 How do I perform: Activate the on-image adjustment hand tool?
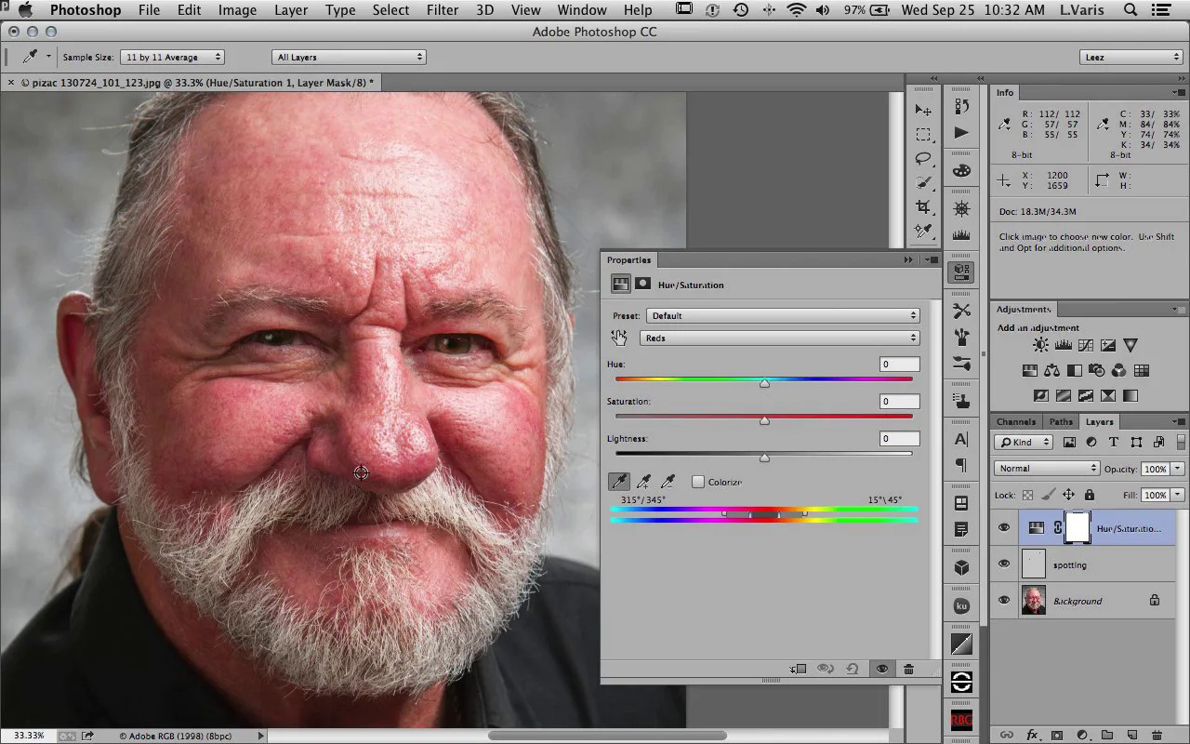pos(619,338)
